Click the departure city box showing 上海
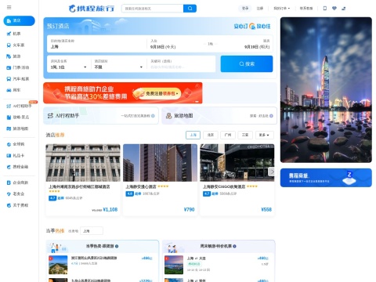376x282 pixels. point(92,231)
